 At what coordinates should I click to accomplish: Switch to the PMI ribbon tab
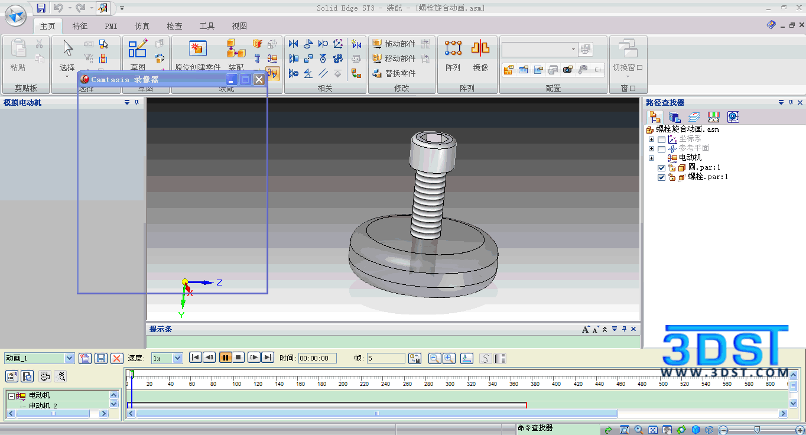tap(111, 26)
